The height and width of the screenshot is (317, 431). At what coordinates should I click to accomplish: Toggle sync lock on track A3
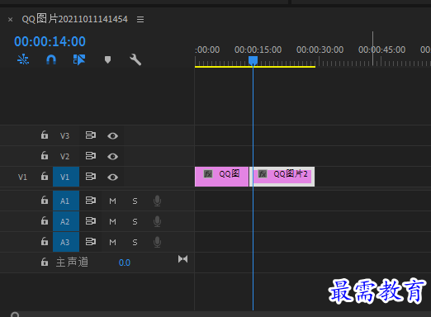tap(91, 242)
